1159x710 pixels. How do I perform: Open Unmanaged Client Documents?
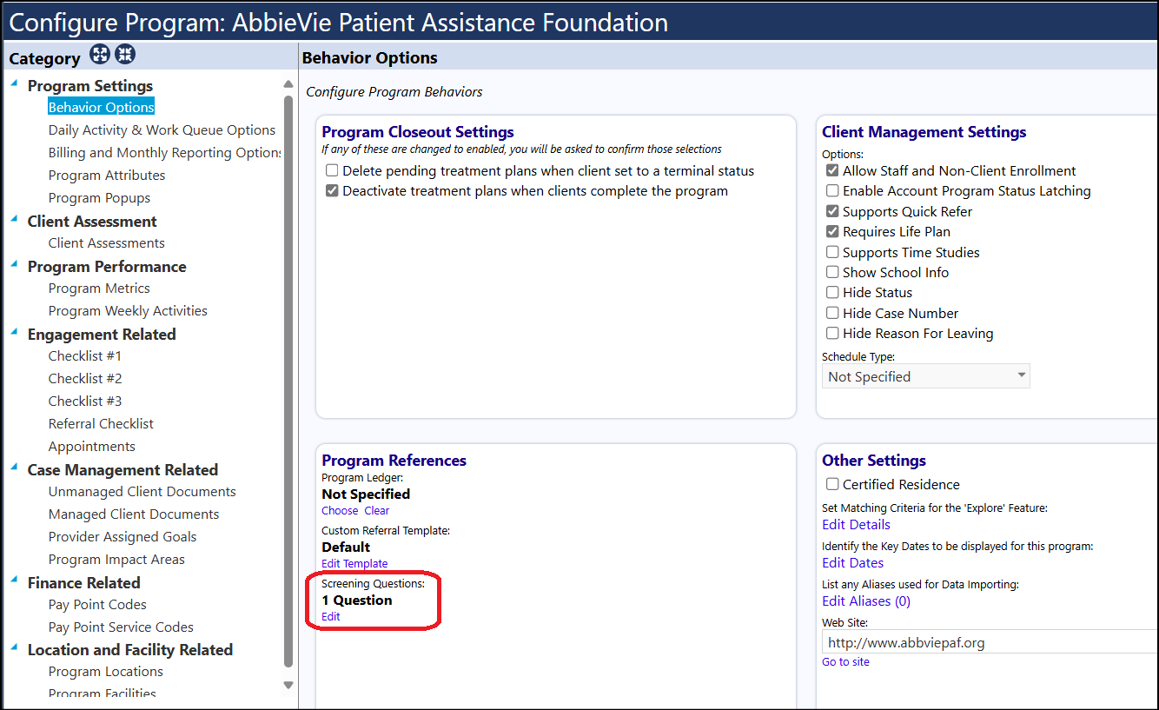pyautogui.click(x=142, y=491)
